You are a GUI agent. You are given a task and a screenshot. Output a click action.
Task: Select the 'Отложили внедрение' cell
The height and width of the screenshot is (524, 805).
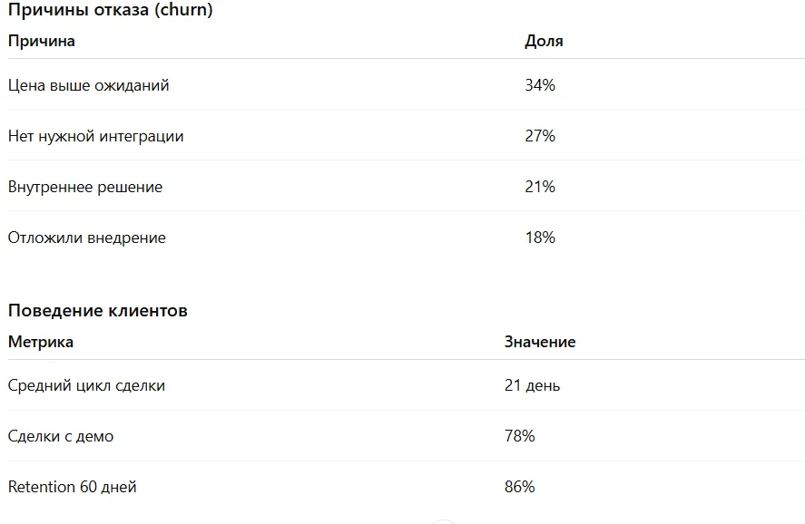click(x=87, y=238)
